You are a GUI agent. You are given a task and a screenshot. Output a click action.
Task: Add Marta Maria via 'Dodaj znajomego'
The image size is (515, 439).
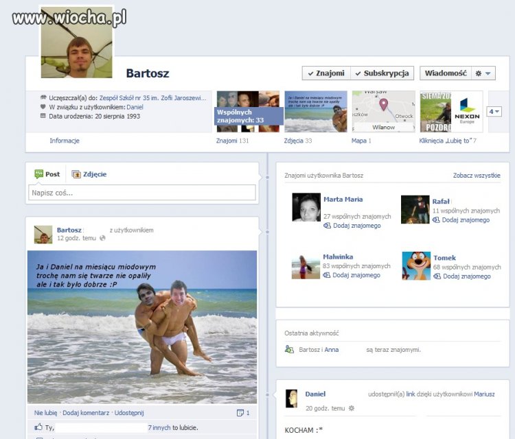pyautogui.click(x=356, y=226)
